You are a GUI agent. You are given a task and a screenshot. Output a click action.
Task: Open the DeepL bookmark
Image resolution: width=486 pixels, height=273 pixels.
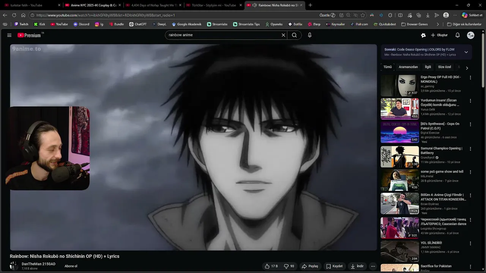click(x=159, y=24)
